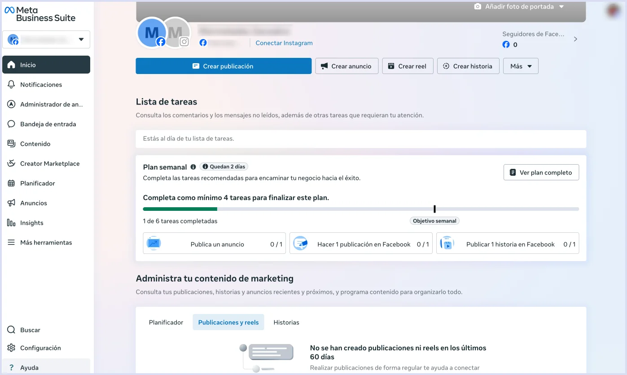The width and height of the screenshot is (627, 375).
Task: Open the Inicio home icon
Action: click(12, 65)
